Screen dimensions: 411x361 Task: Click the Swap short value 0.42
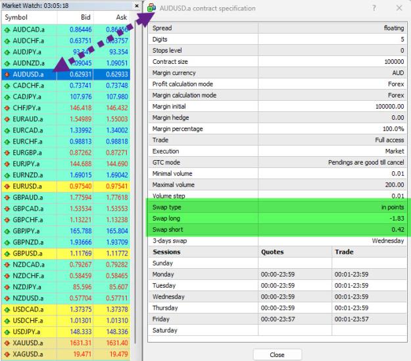point(398,229)
